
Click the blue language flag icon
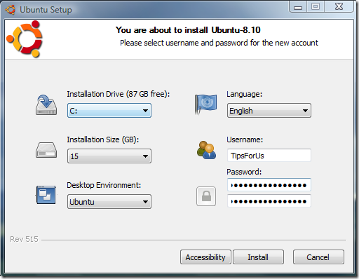pos(205,104)
